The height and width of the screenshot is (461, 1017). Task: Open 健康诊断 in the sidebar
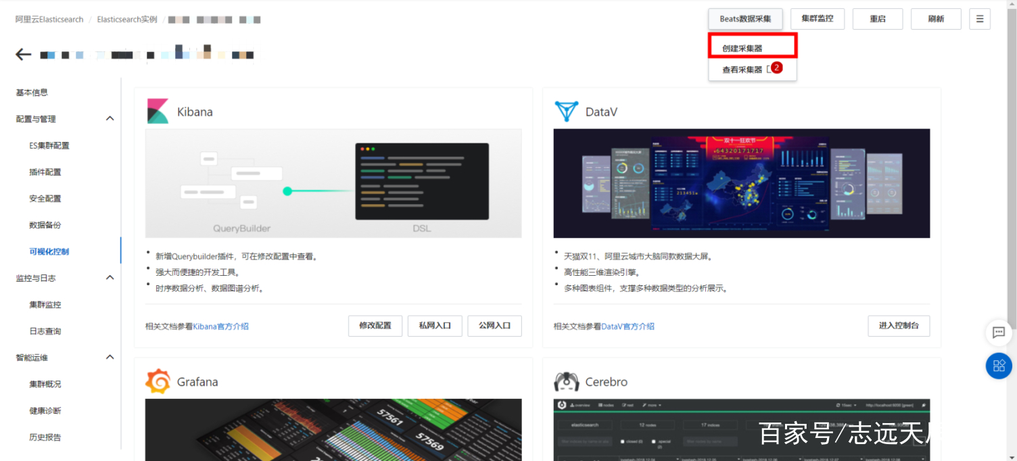45,410
